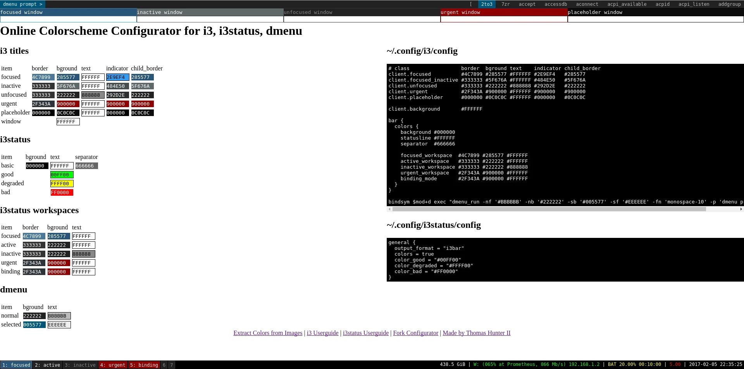
Task: Edit the window background FFFFFF field
Action: click(x=68, y=122)
